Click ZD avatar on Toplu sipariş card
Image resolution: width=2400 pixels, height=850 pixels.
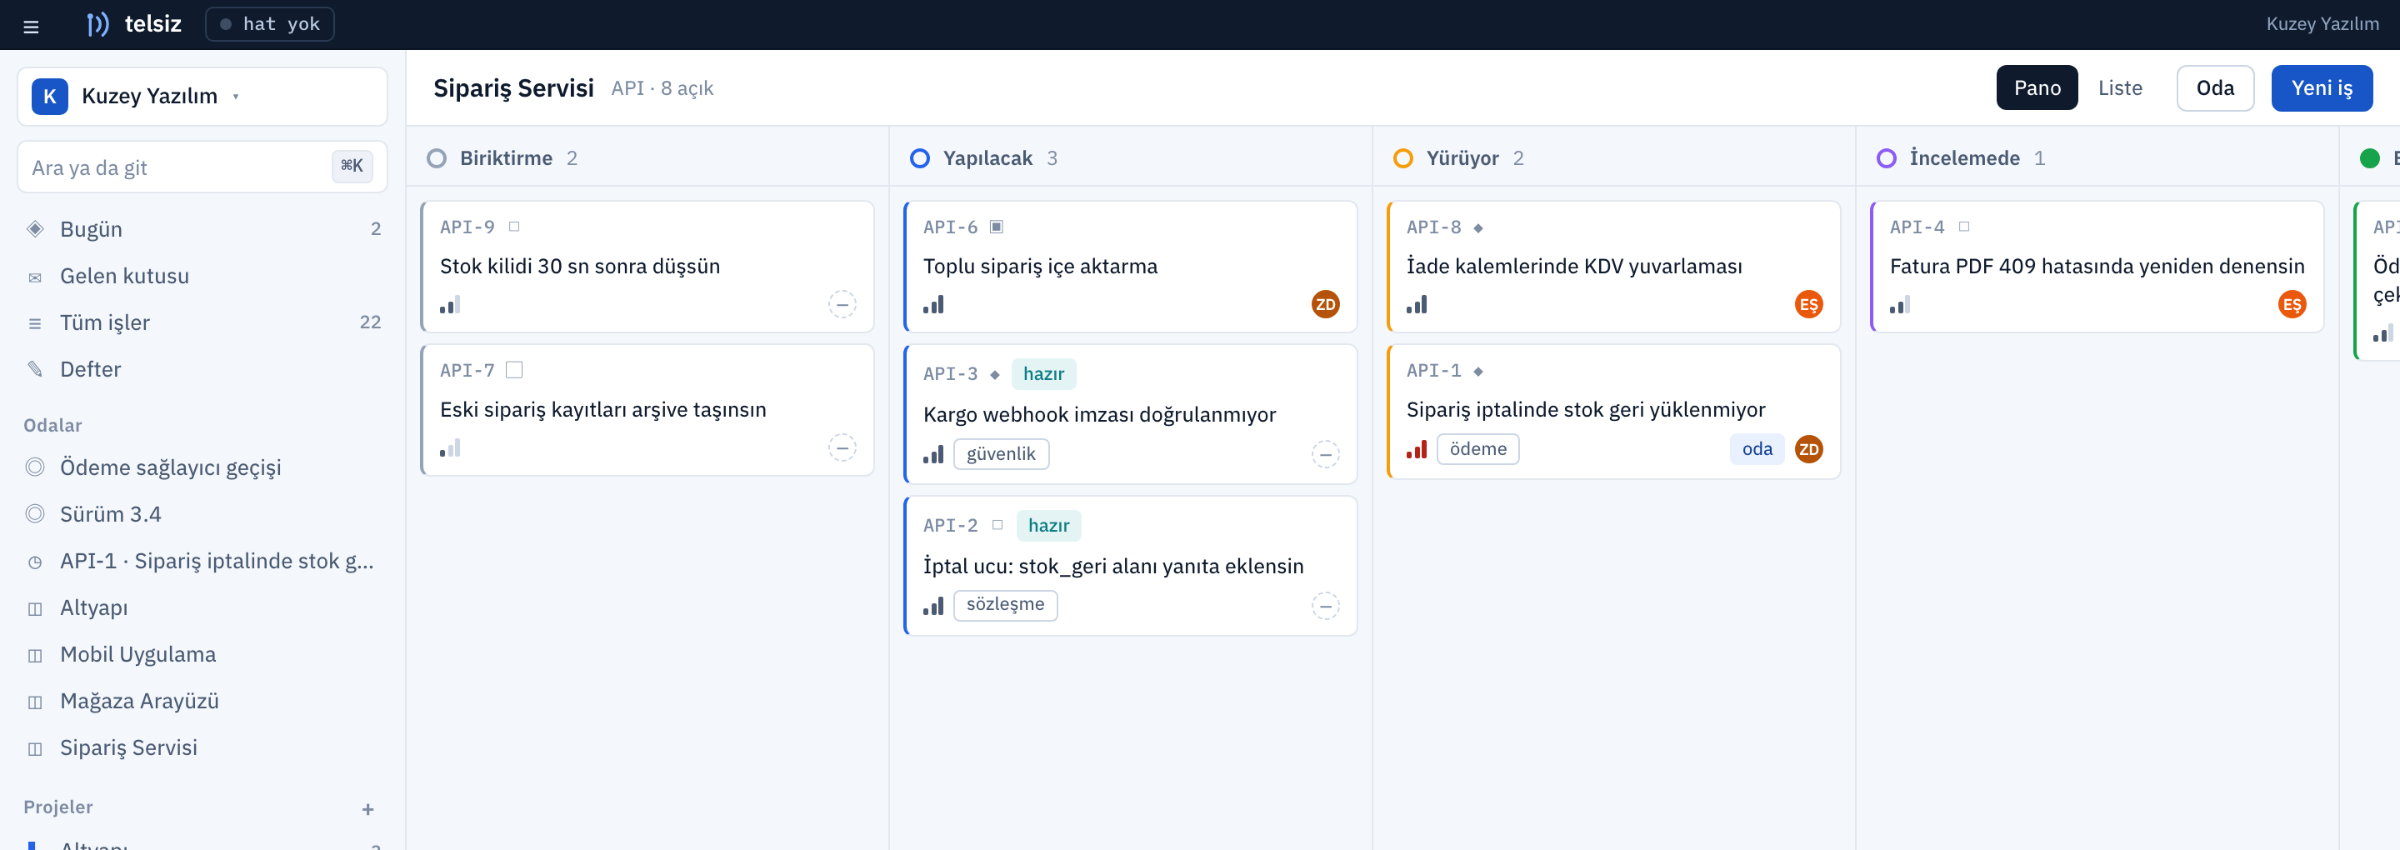[x=1325, y=305]
